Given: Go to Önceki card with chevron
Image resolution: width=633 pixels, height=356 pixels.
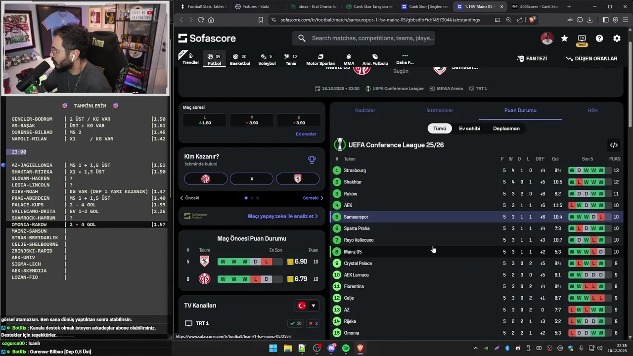Looking at the screenshot, I should [x=189, y=198].
